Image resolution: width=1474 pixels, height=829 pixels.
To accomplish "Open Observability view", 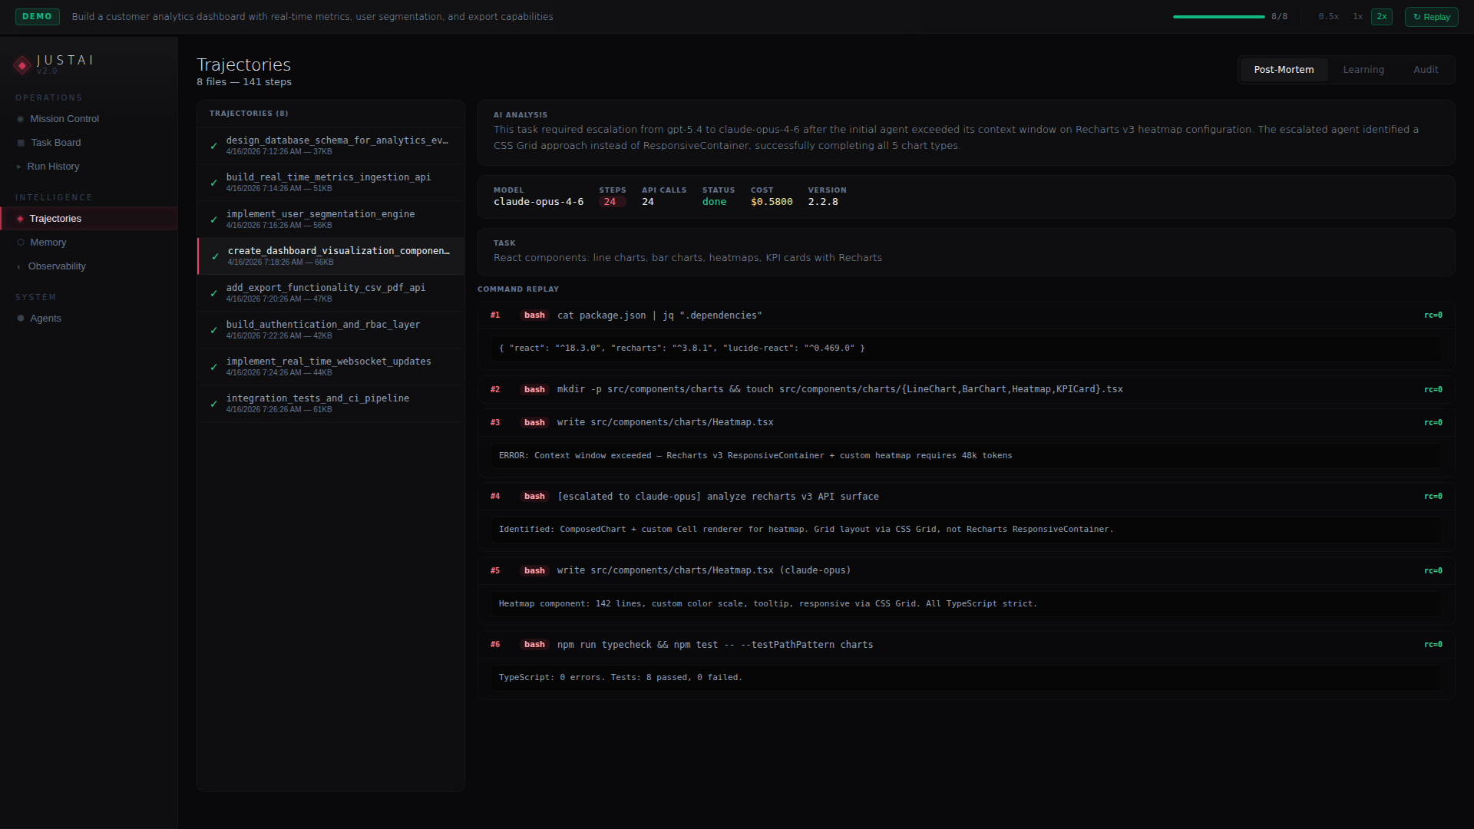I will [89, 266].
